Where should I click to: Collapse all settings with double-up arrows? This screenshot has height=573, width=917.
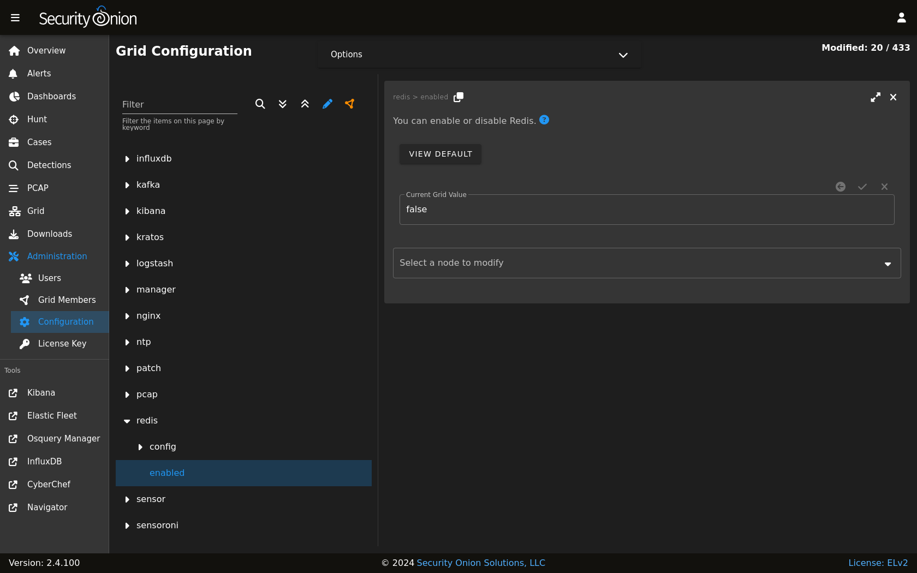(305, 104)
